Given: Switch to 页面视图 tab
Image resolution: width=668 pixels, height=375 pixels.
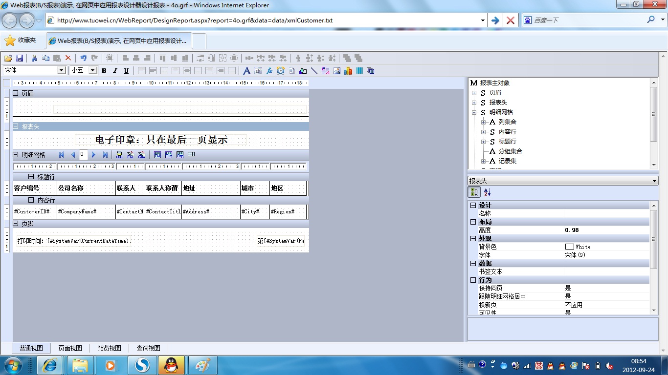Looking at the screenshot, I should pos(70,348).
